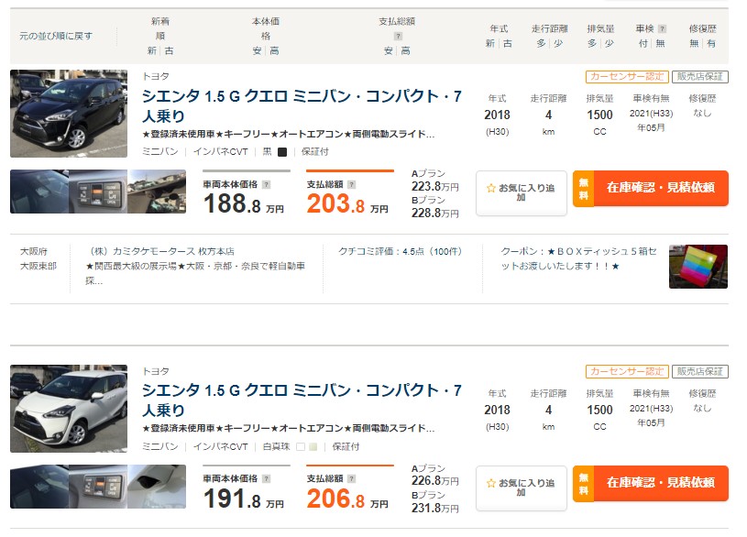This screenshot has height=537, width=747.
Task: Sort 走行距離 by 少 (lowest mileage)
Action: coord(556,43)
